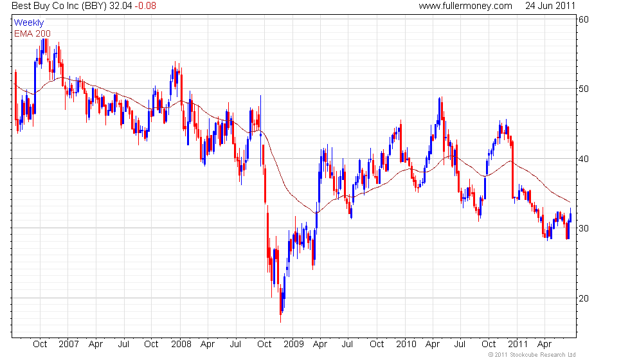Click the 20 price axis label

coord(584,298)
